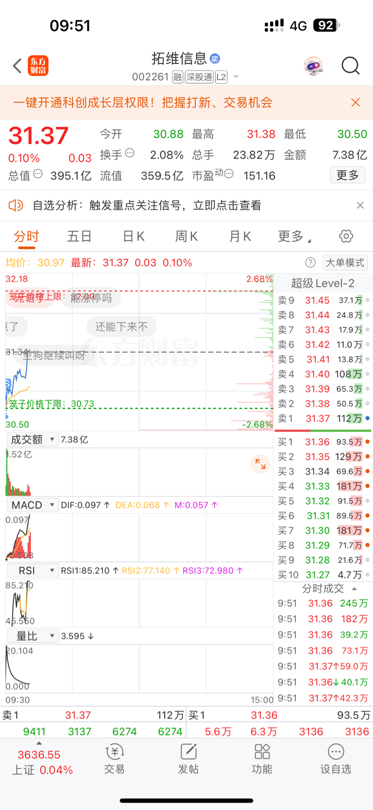Expand the 上证 index bar arrow
The image size is (373, 810).
point(39,743)
